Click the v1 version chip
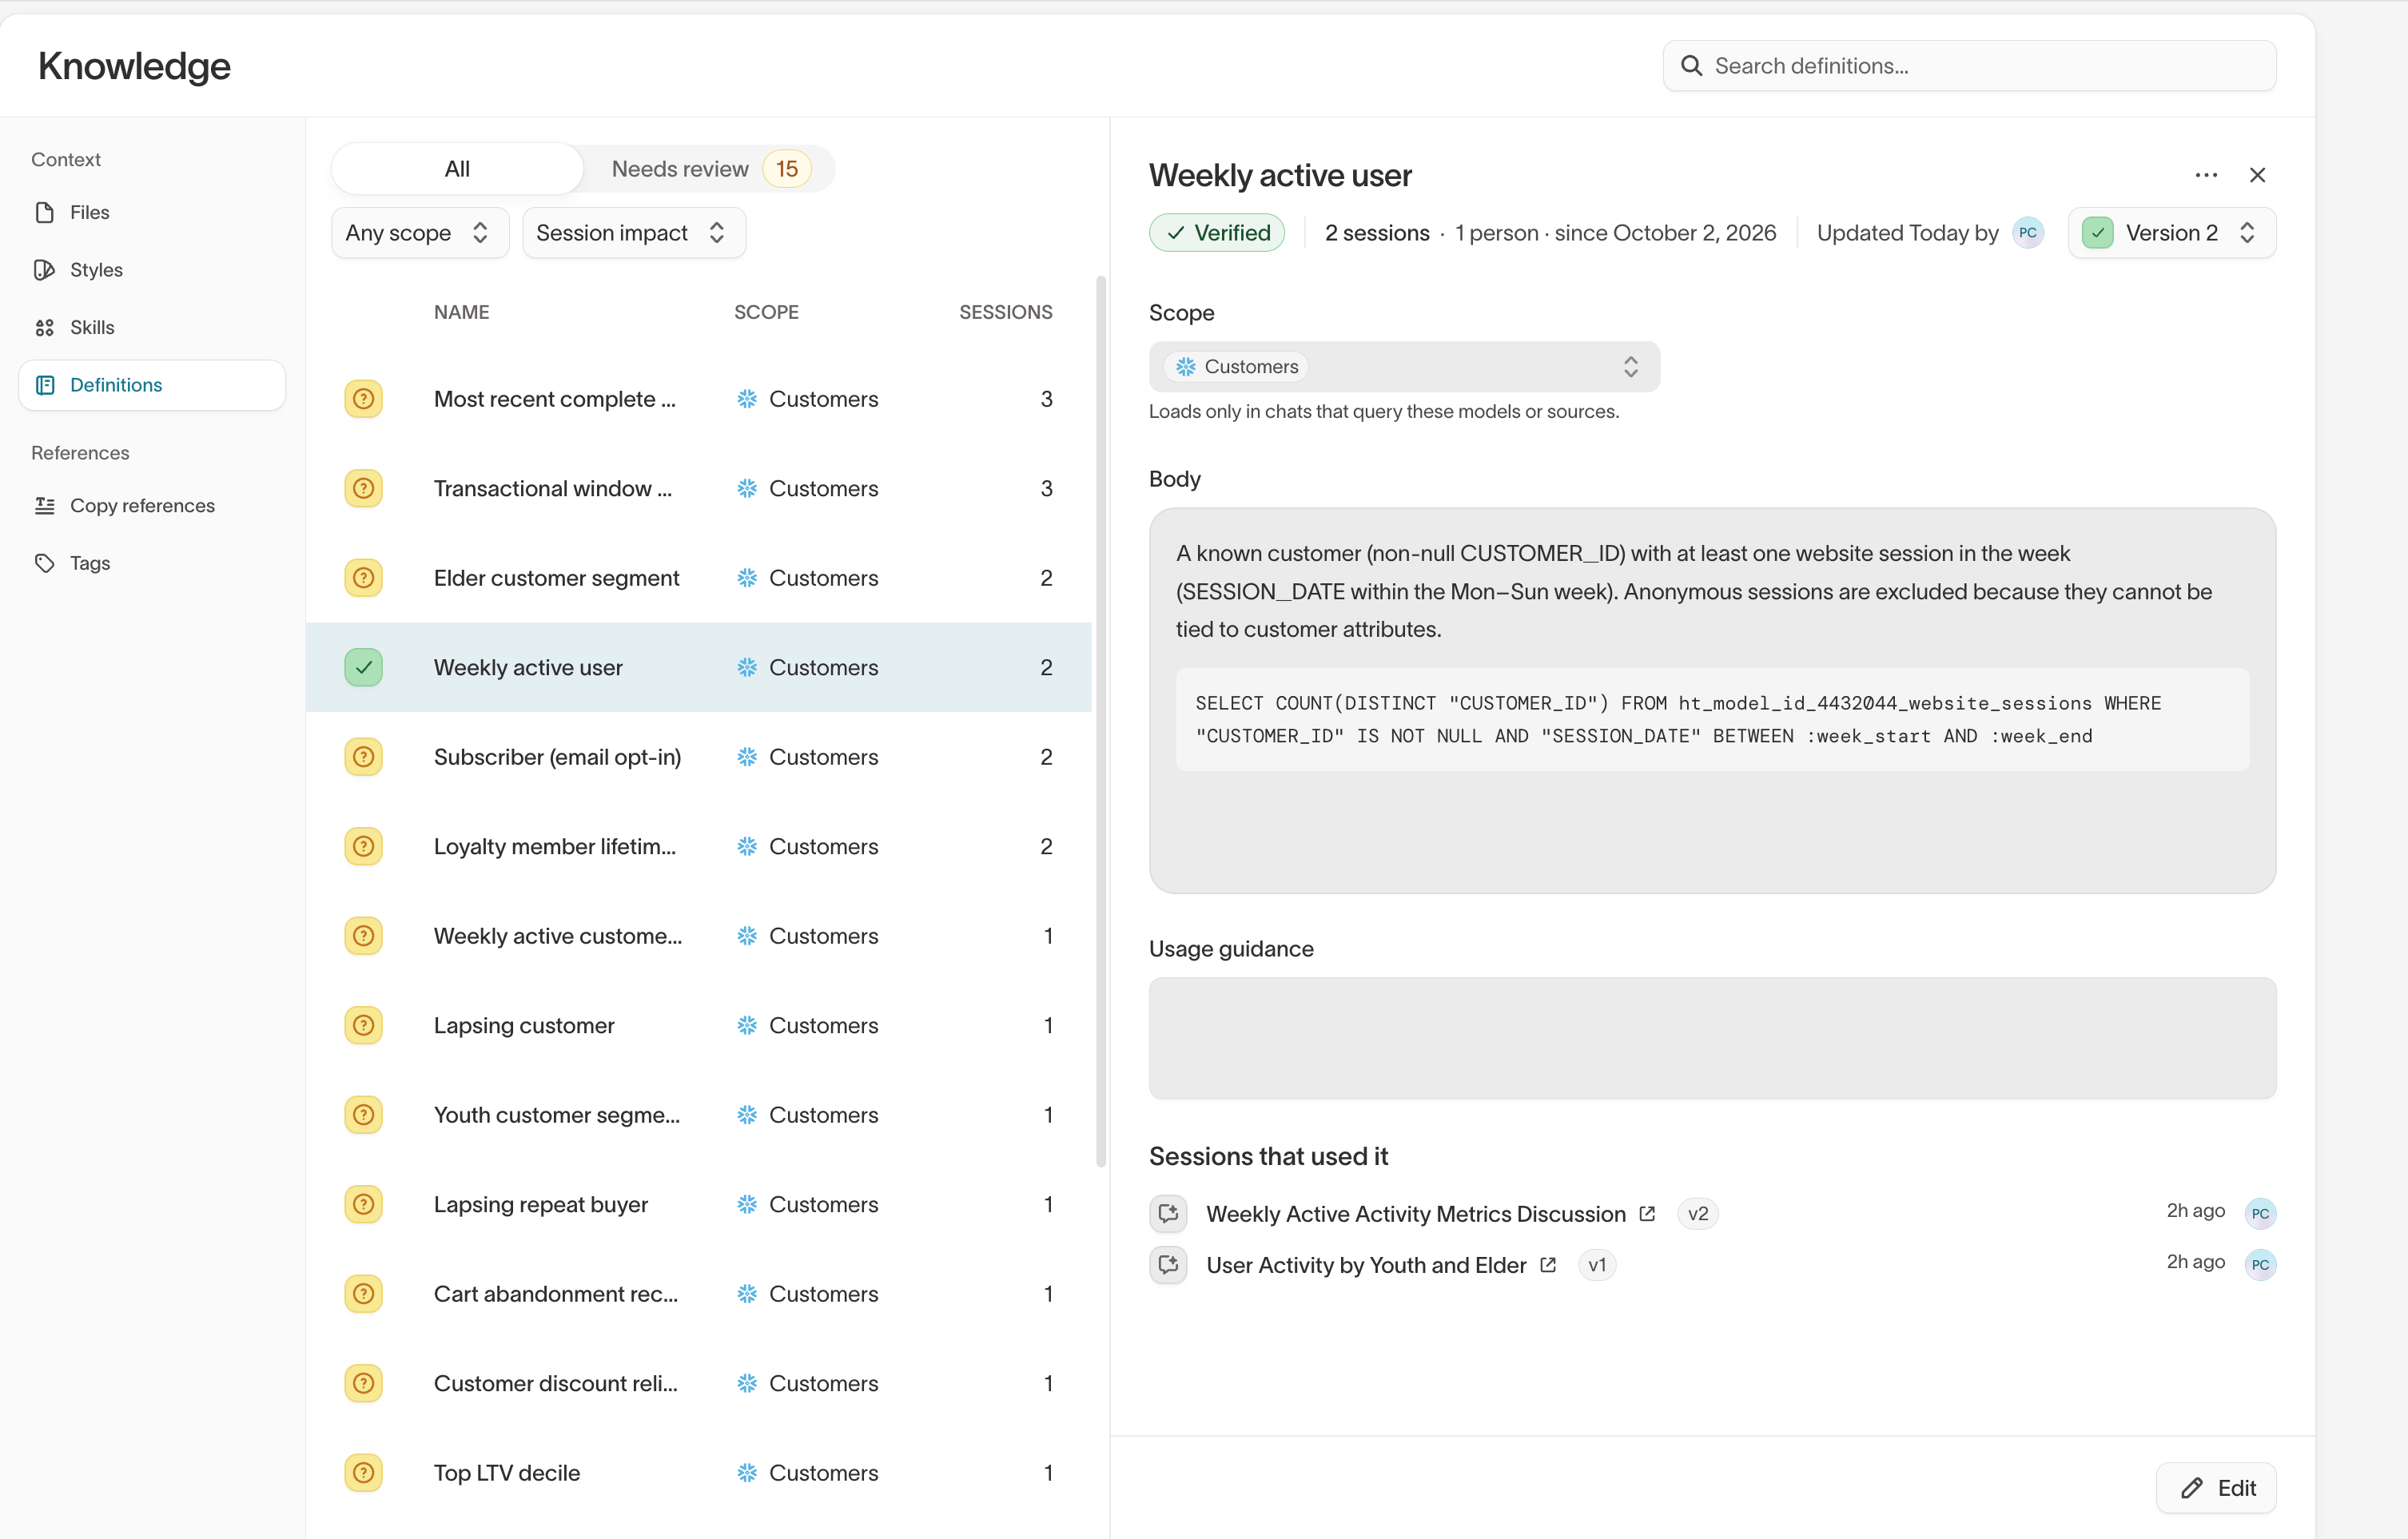This screenshot has height=1539, width=2408. pos(1597,1266)
